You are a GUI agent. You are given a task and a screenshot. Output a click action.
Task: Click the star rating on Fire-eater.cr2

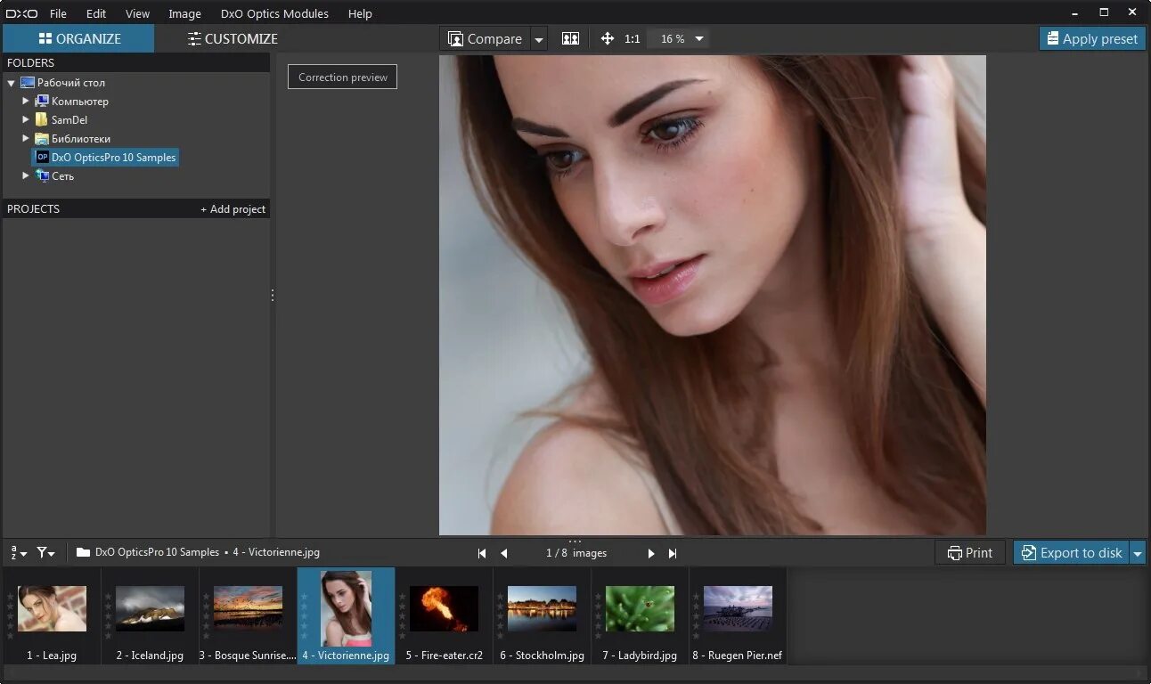pyautogui.click(x=403, y=616)
